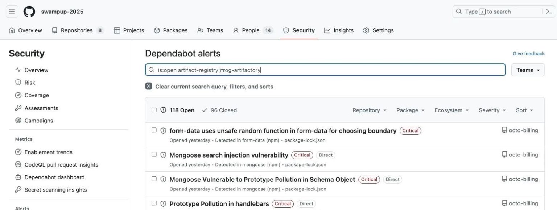Image resolution: width=557 pixels, height=210 pixels.
Task: Open the Severity filter dropdown
Action: [492, 110]
